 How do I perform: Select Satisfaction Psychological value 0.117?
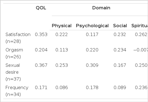coord(92,34)
